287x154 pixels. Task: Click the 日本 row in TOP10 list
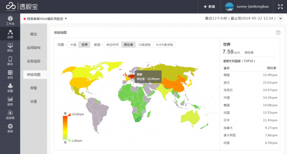pyautogui.click(x=250, y=120)
